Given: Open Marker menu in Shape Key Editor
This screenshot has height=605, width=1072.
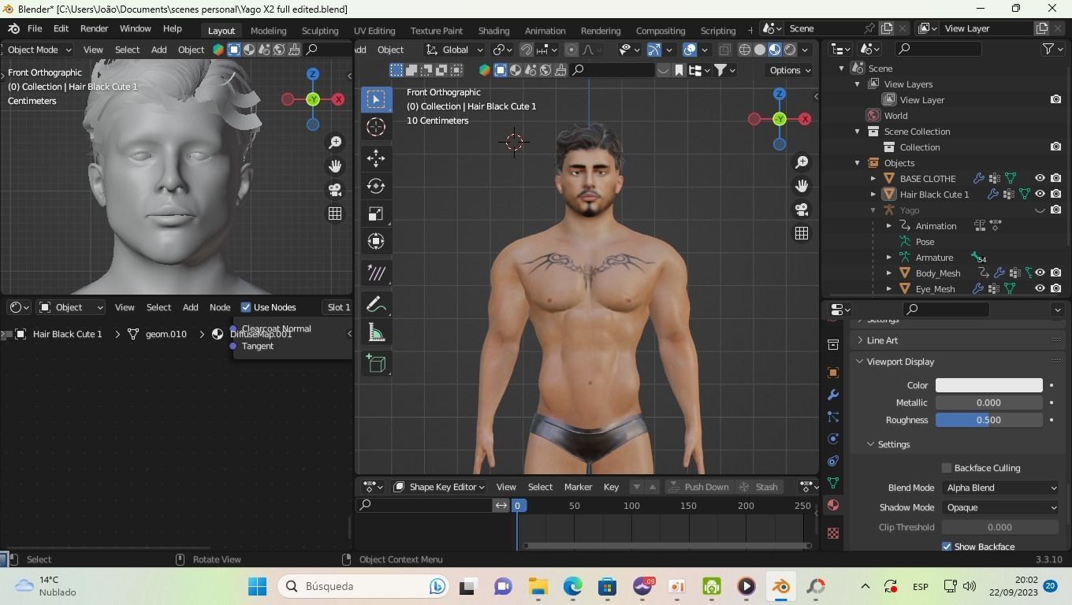Looking at the screenshot, I should click(578, 487).
